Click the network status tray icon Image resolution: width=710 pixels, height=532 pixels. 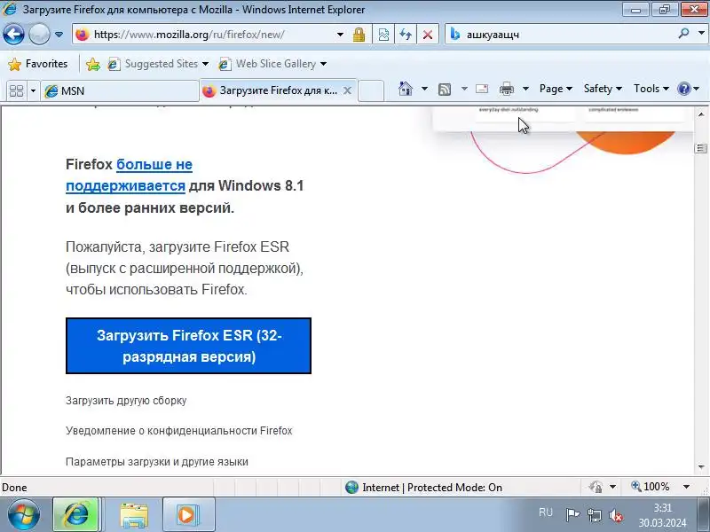tap(594, 515)
